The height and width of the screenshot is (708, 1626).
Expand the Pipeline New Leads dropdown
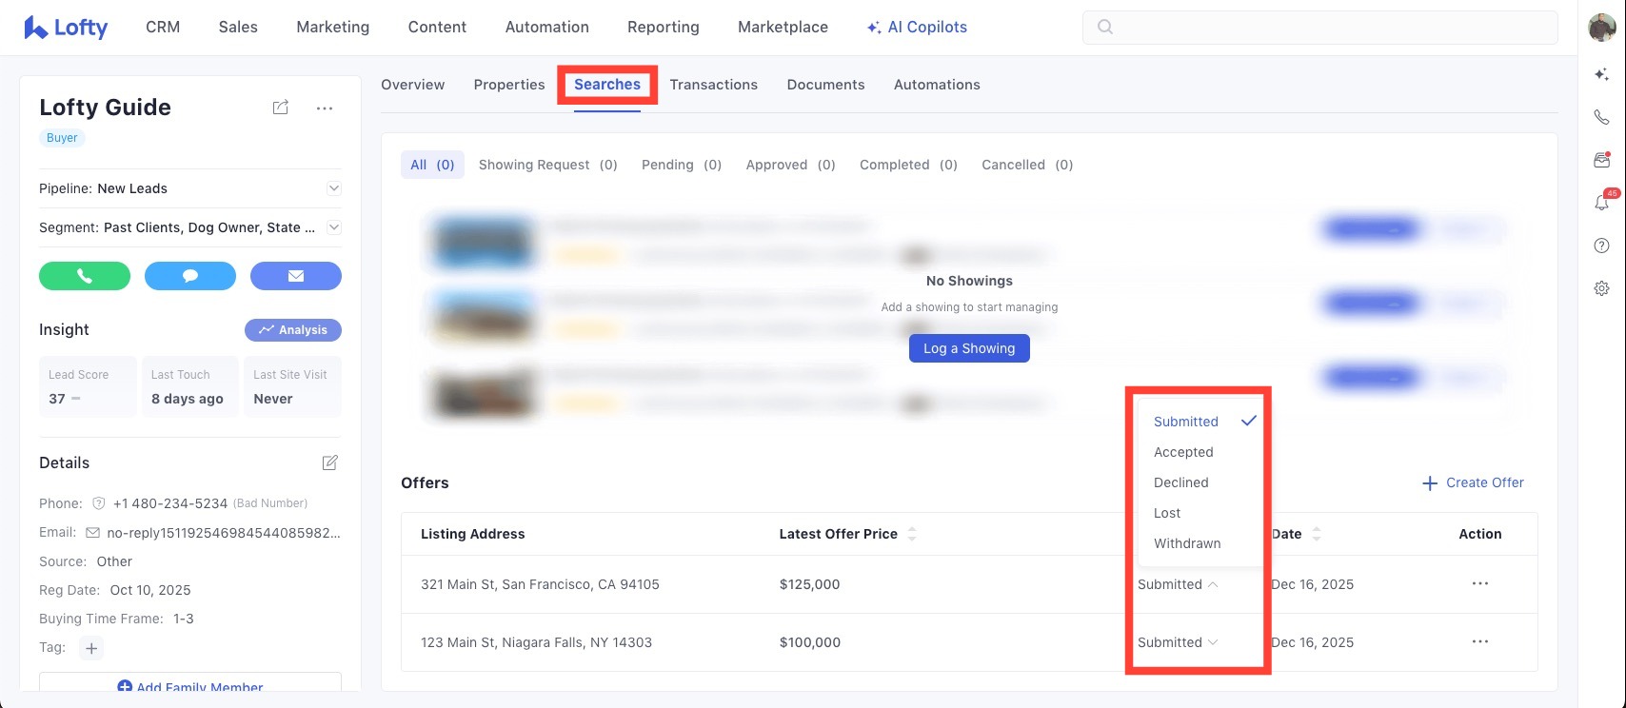click(x=333, y=188)
